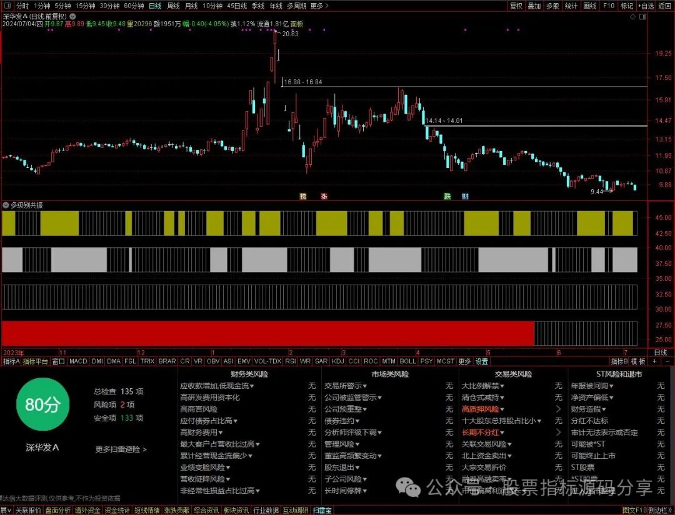Click the panel layout icon at chart top right

coord(642,17)
